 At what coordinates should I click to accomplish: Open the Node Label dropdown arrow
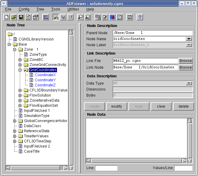[189, 45]
